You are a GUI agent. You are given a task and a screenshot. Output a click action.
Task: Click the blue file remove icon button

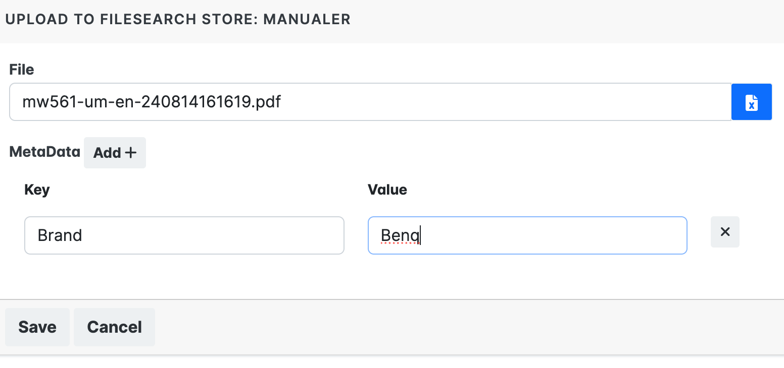[x=752, y=102]
